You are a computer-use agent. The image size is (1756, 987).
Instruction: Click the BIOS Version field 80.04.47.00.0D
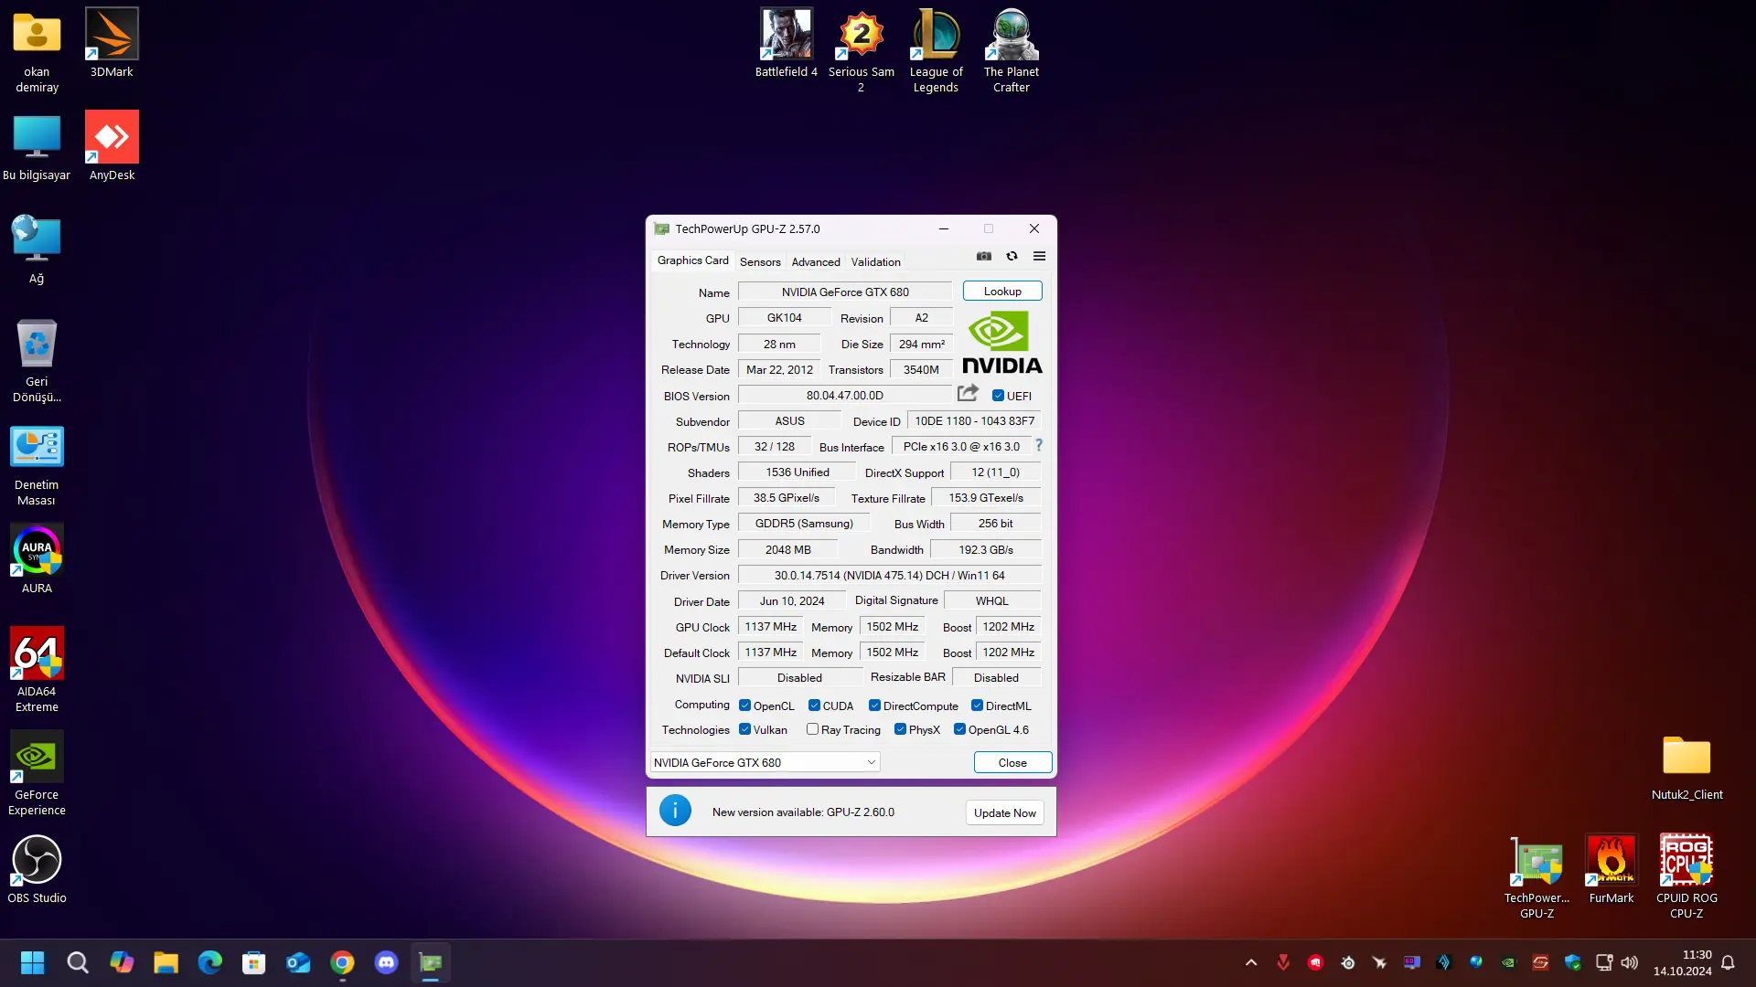(845, 396)
